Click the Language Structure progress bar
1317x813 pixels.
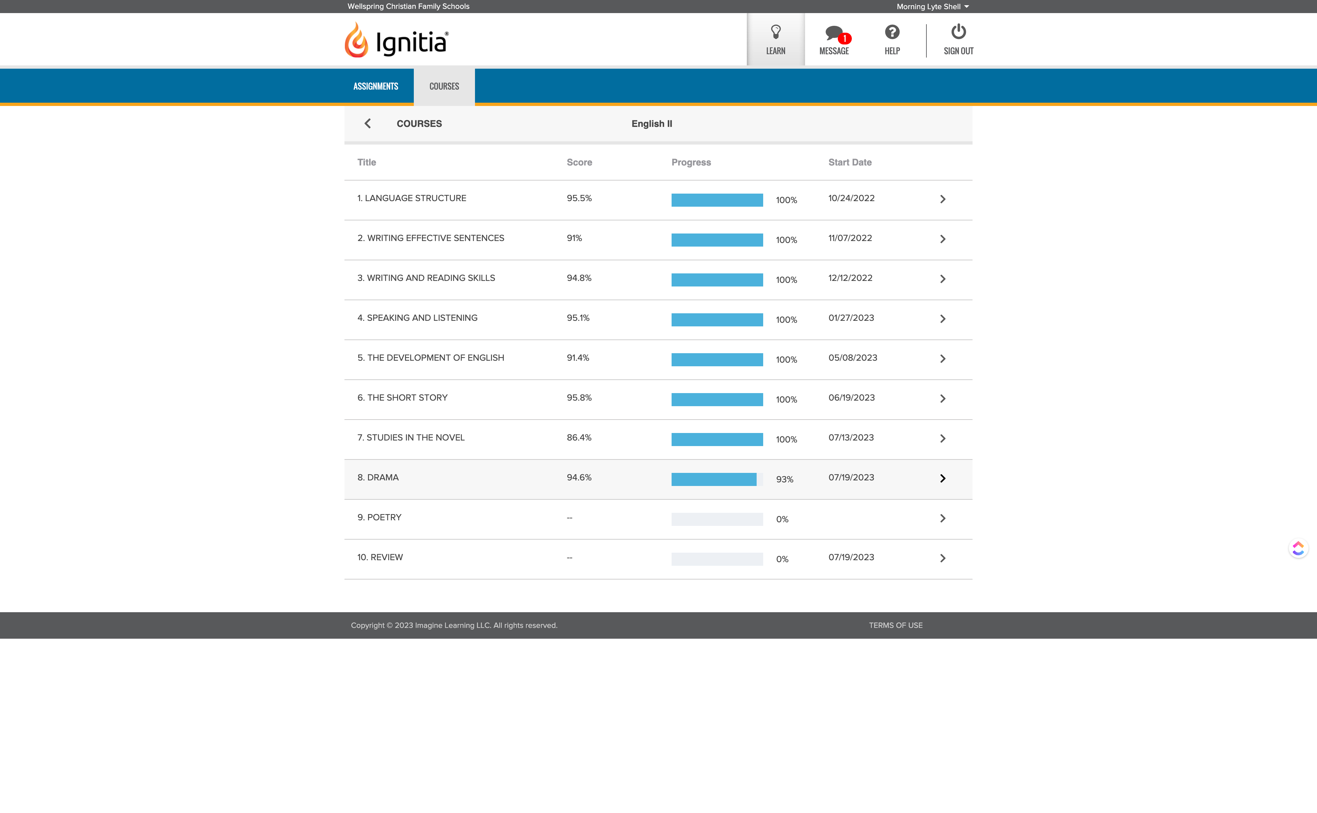717,200
